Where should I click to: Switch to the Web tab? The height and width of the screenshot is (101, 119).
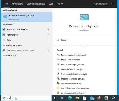click(x=51, y=4)
